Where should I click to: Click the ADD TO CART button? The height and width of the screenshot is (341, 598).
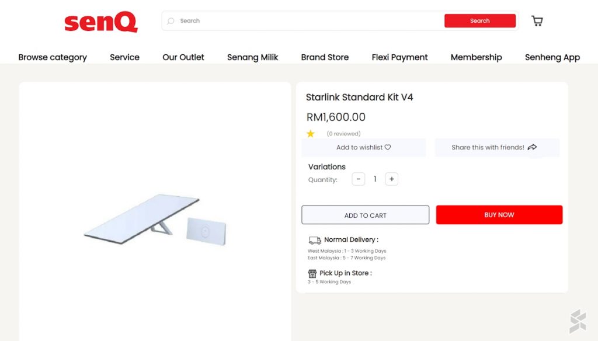(x=365, y=215)
